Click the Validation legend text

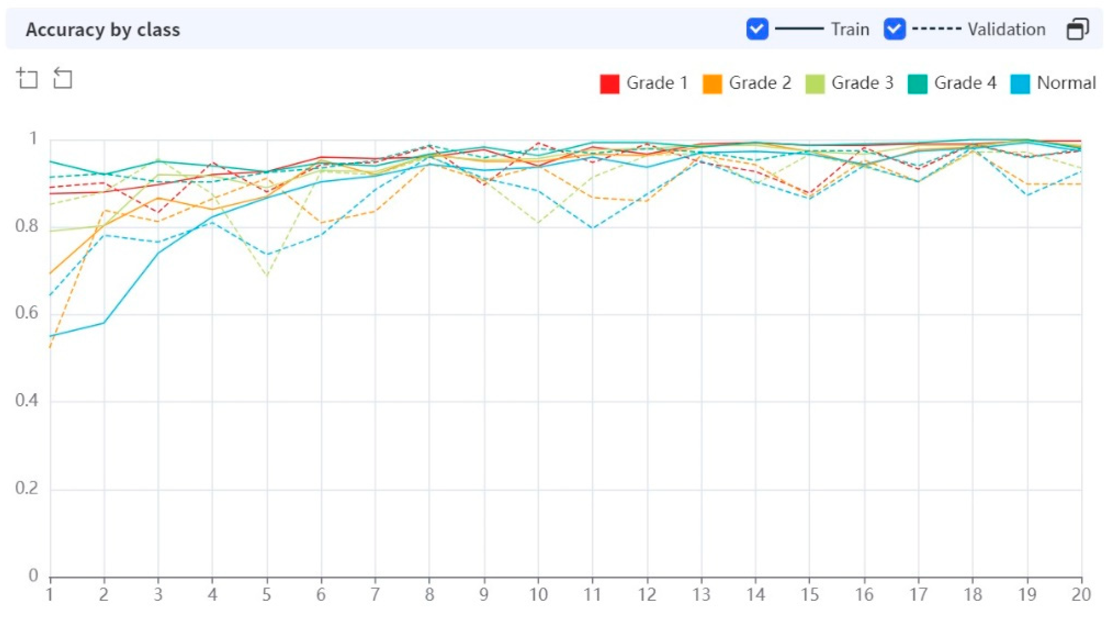tap(1006, 29)
